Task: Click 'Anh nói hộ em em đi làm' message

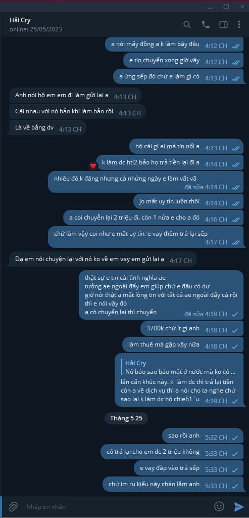Action: pos(75,97)
